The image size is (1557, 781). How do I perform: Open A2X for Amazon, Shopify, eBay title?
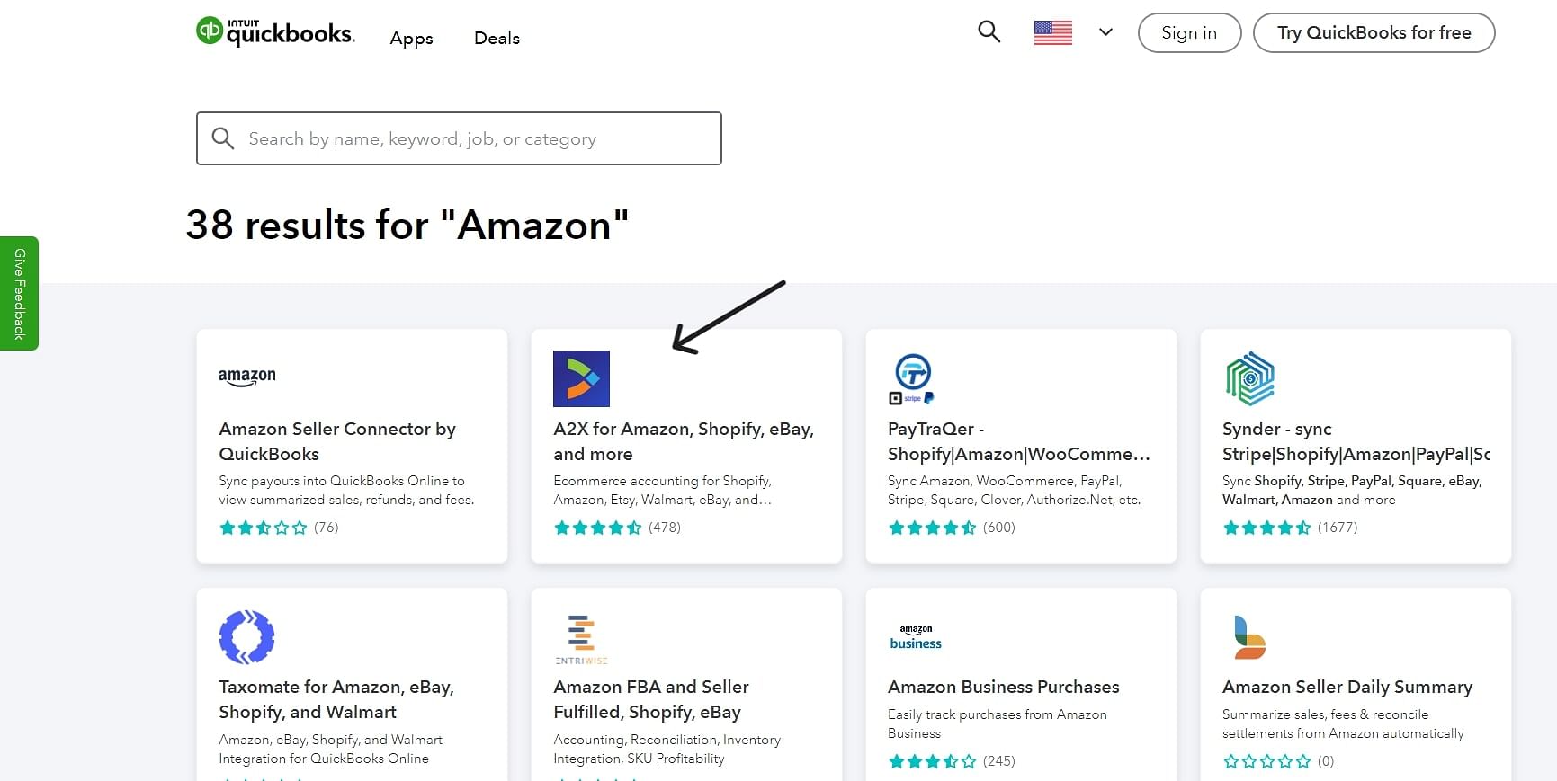(684, 441)
